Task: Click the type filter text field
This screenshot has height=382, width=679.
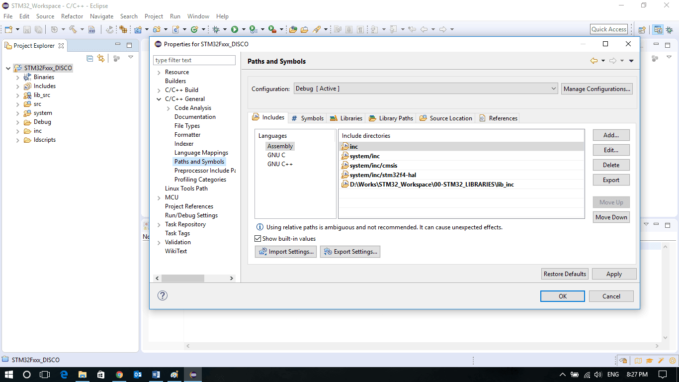Action: (x=194, y=60)
